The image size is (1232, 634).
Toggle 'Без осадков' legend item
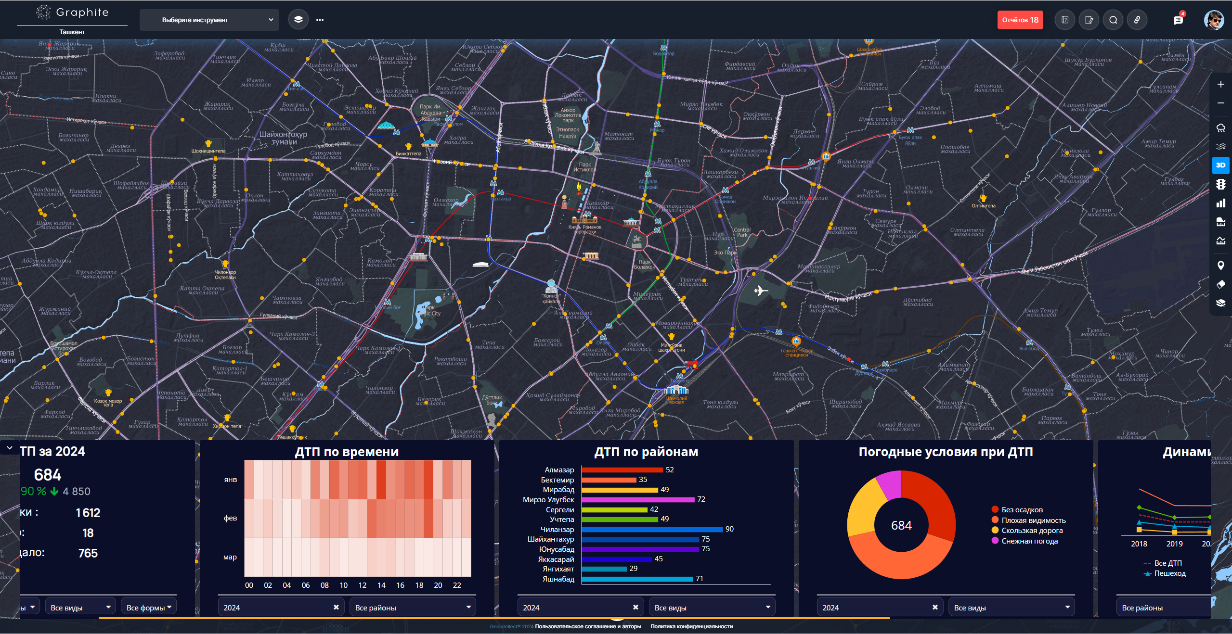pyautogui.click(x=1017, y=509)
